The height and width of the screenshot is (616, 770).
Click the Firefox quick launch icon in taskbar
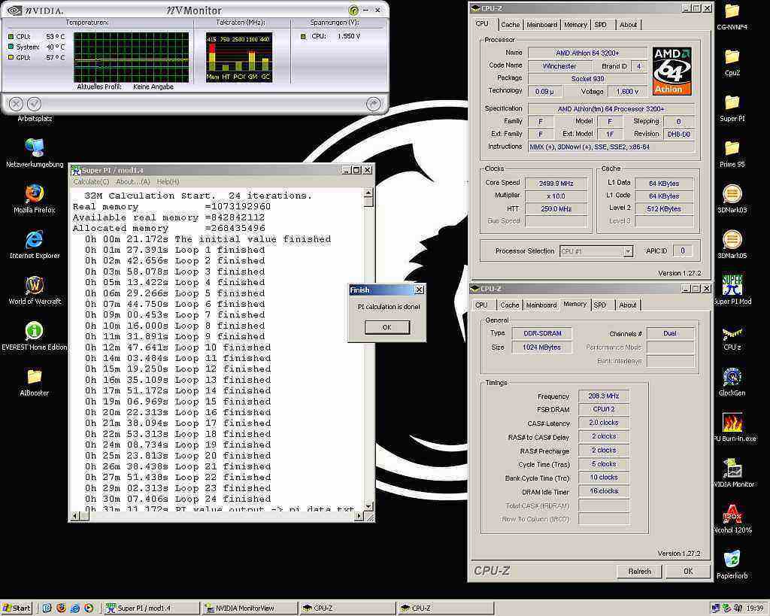[x=60, y=608]
